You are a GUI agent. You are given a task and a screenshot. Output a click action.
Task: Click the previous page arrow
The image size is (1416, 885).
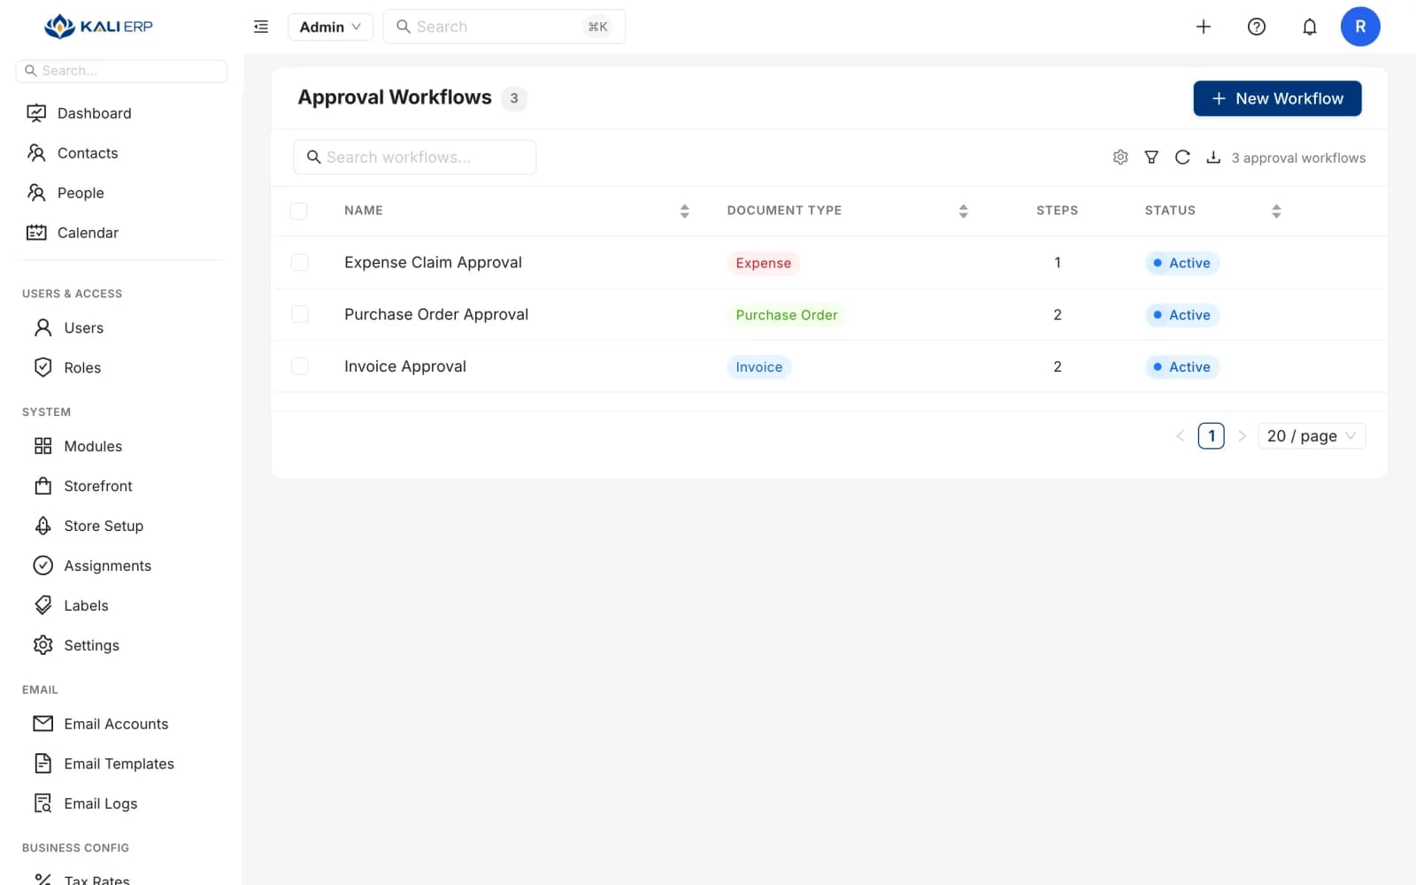pos(1180,435)
